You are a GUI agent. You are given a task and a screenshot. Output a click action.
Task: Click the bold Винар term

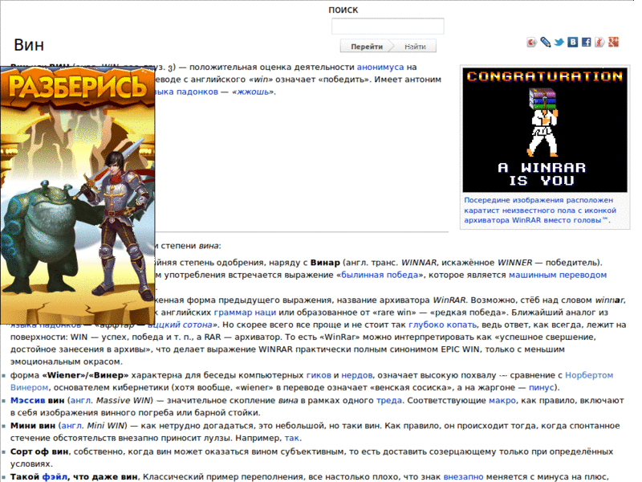[x=325, y=263]
